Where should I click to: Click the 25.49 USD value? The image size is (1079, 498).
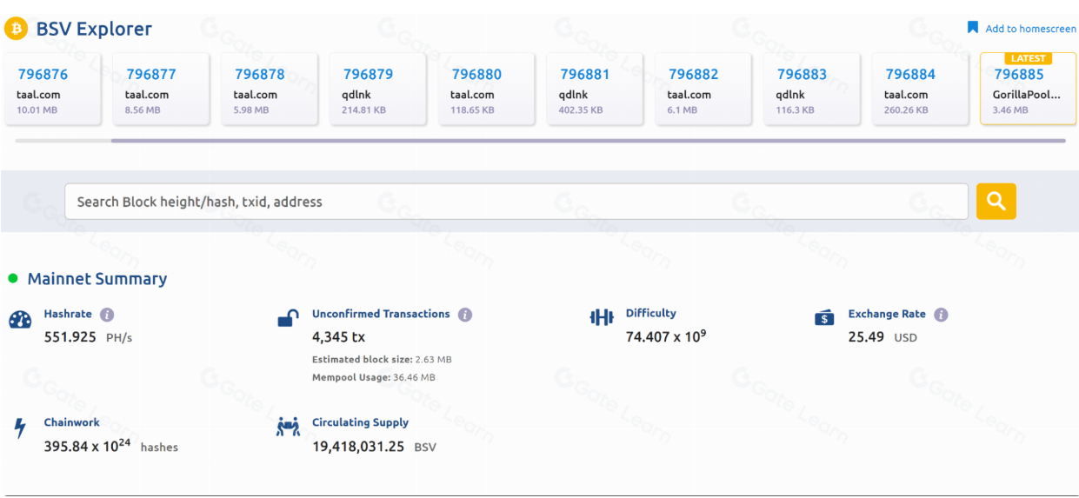tap(883, 337)
